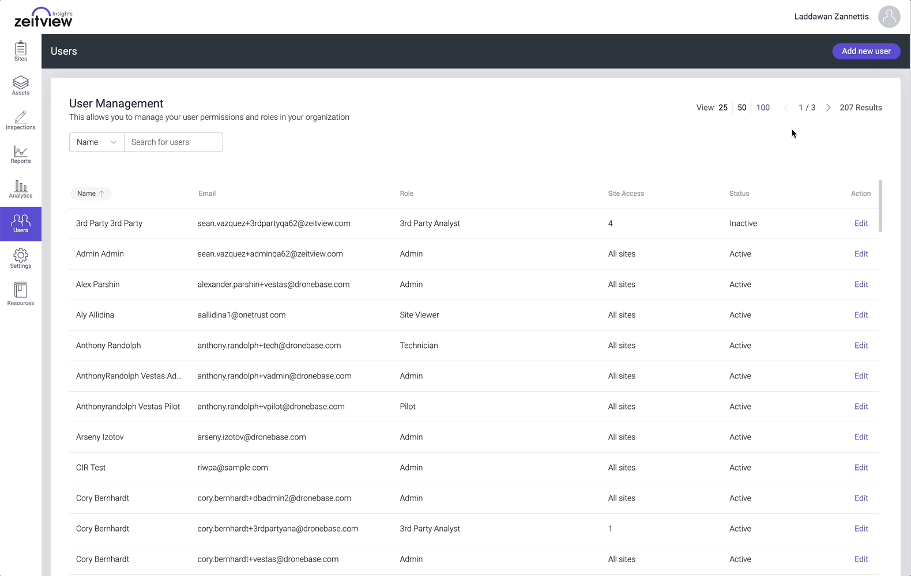Viewport: 911px width, 576px height.
Task: Go to previous page of results
Action: pos(786,108)
